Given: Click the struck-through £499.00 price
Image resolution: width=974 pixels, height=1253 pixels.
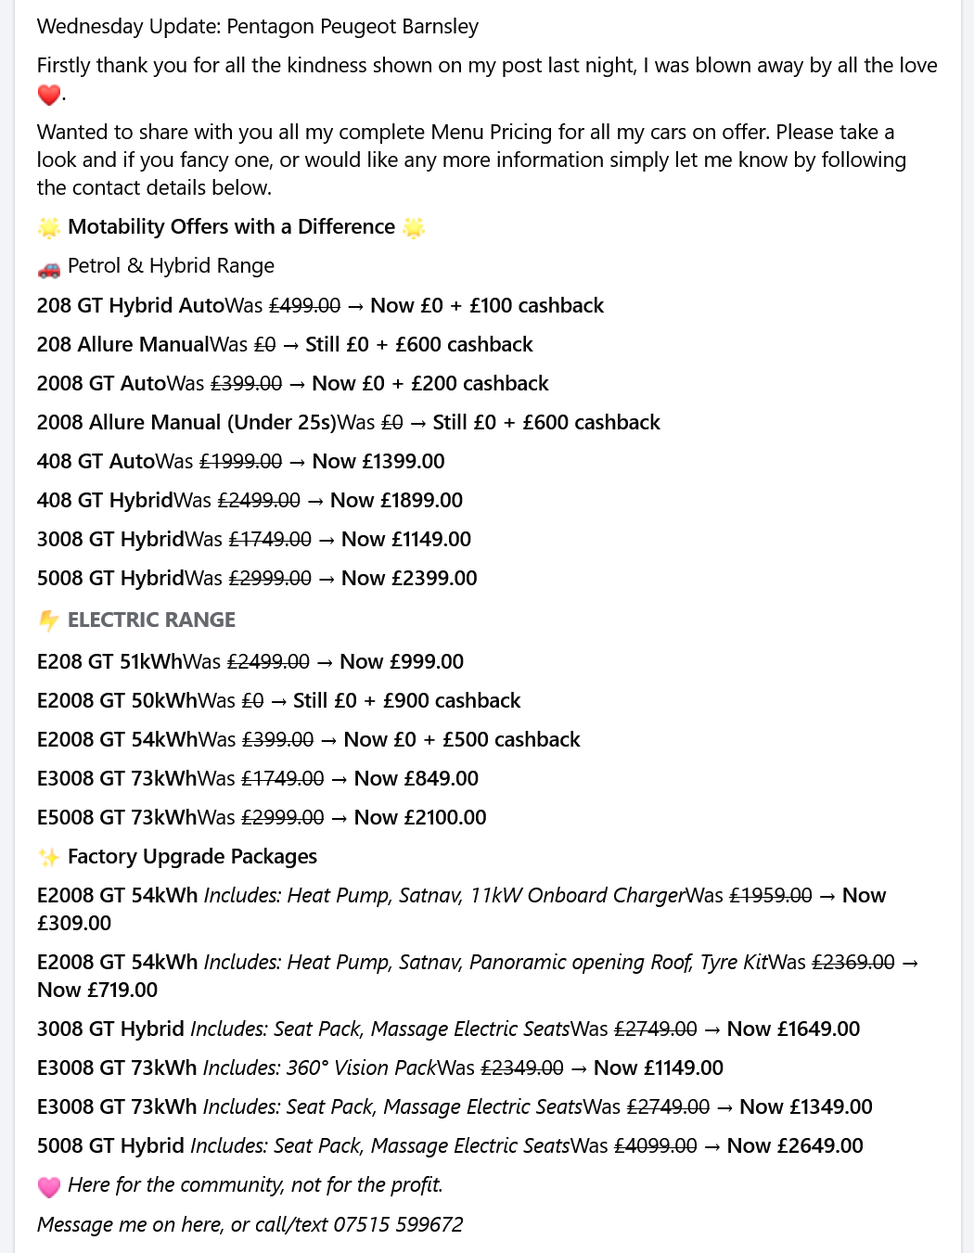Looking at the screenshot, I should click(304, 305).
